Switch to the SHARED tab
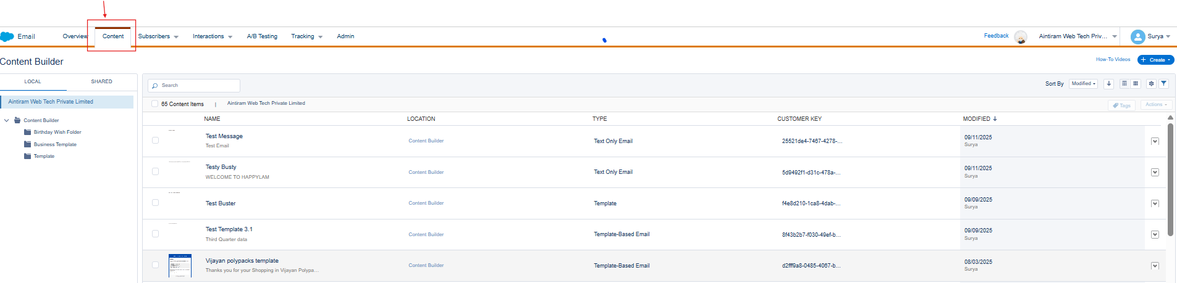The height and width of the screenshot is (283, 1177). [x=101, y=81]
